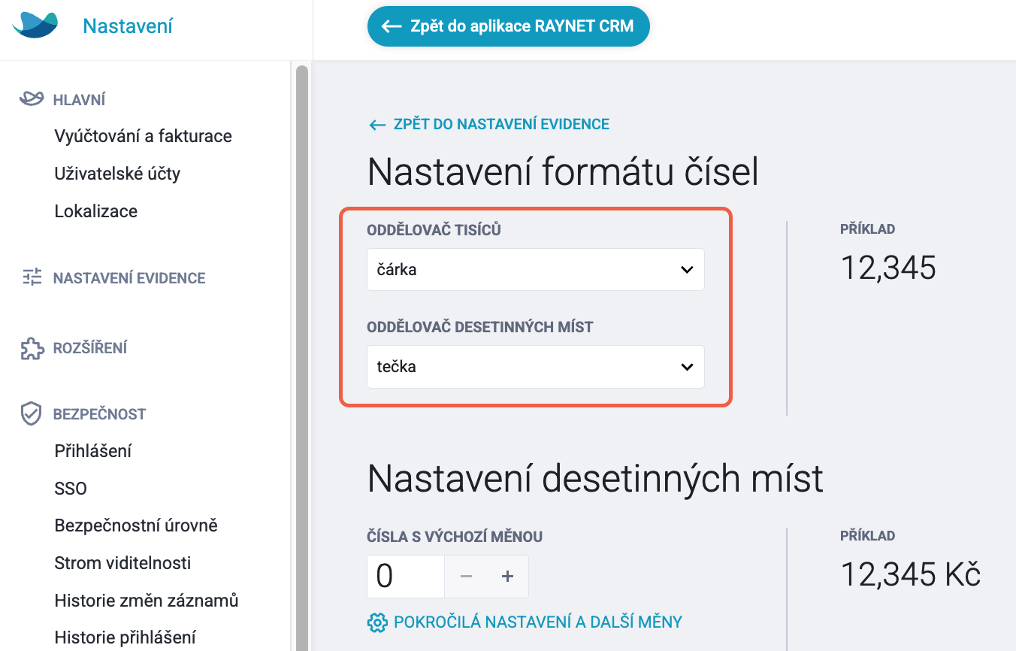
Task: Select the Hlavní section heading
Action: coord(79,100)
